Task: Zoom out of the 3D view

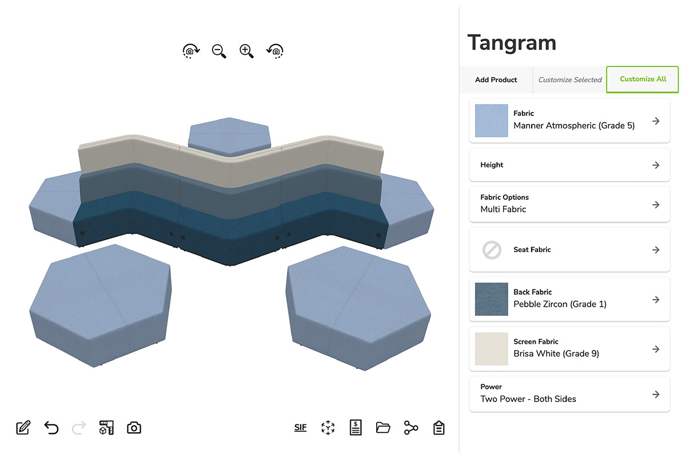Action: [x=219, y=51]
